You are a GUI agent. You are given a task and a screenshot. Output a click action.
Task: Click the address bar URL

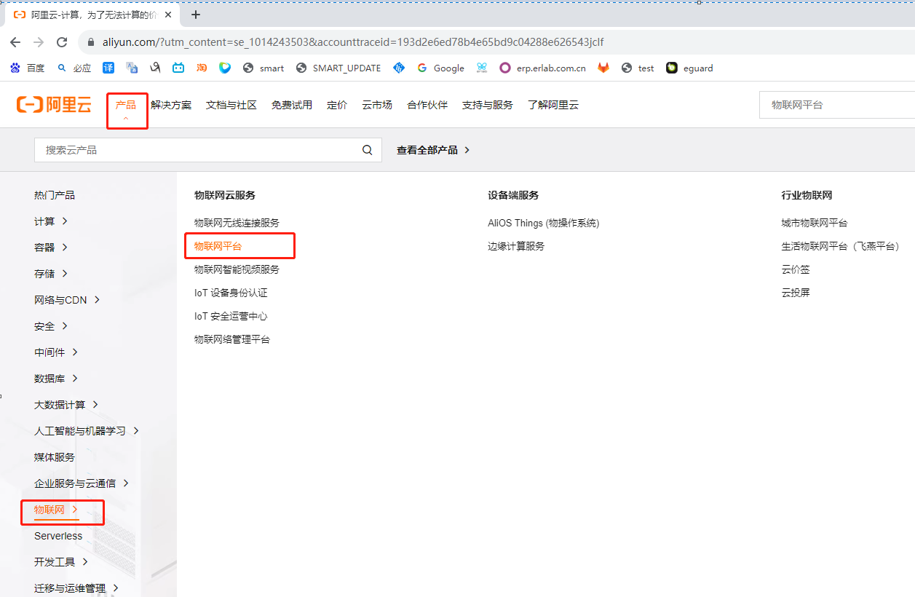(x=353, y=42)
